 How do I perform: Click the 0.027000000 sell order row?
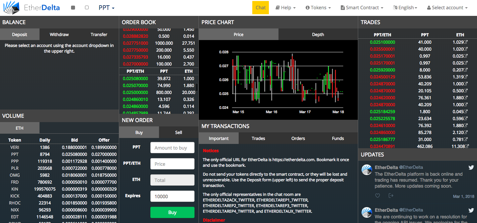159,64
